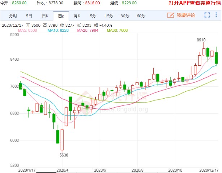Image resolution: width=222 pixels, height=173 pixels.
Task: Click the MA30: 7808 legend label
Action: pyautogui.click(x=117, y=30)
